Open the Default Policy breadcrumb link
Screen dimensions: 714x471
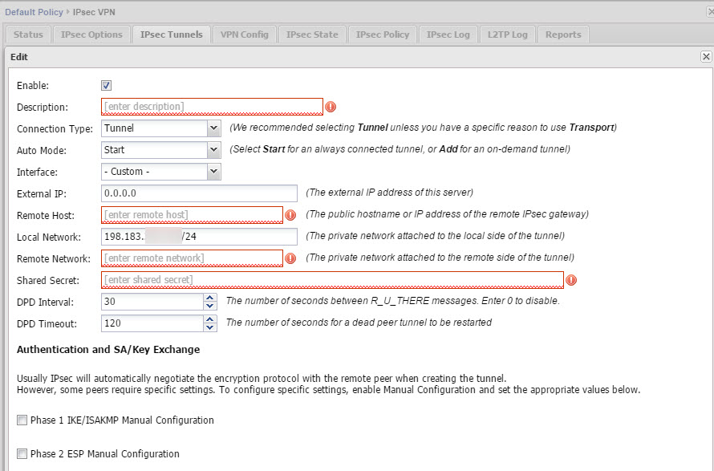tap(32, 11)
